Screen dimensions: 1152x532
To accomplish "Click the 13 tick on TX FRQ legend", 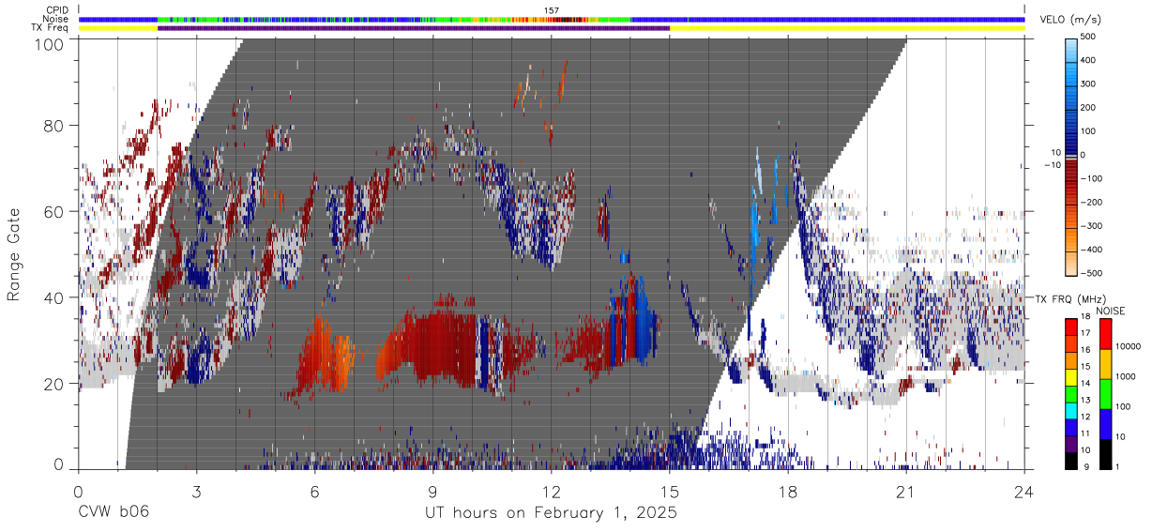I will (x=1087, y=400).
